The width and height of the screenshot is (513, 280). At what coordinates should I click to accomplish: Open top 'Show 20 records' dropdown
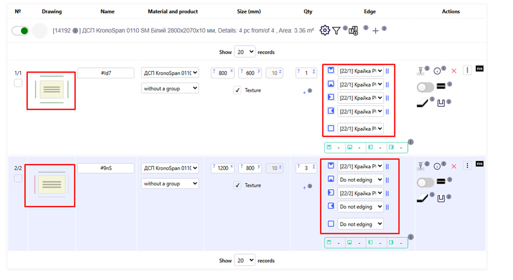click(244, 52)
